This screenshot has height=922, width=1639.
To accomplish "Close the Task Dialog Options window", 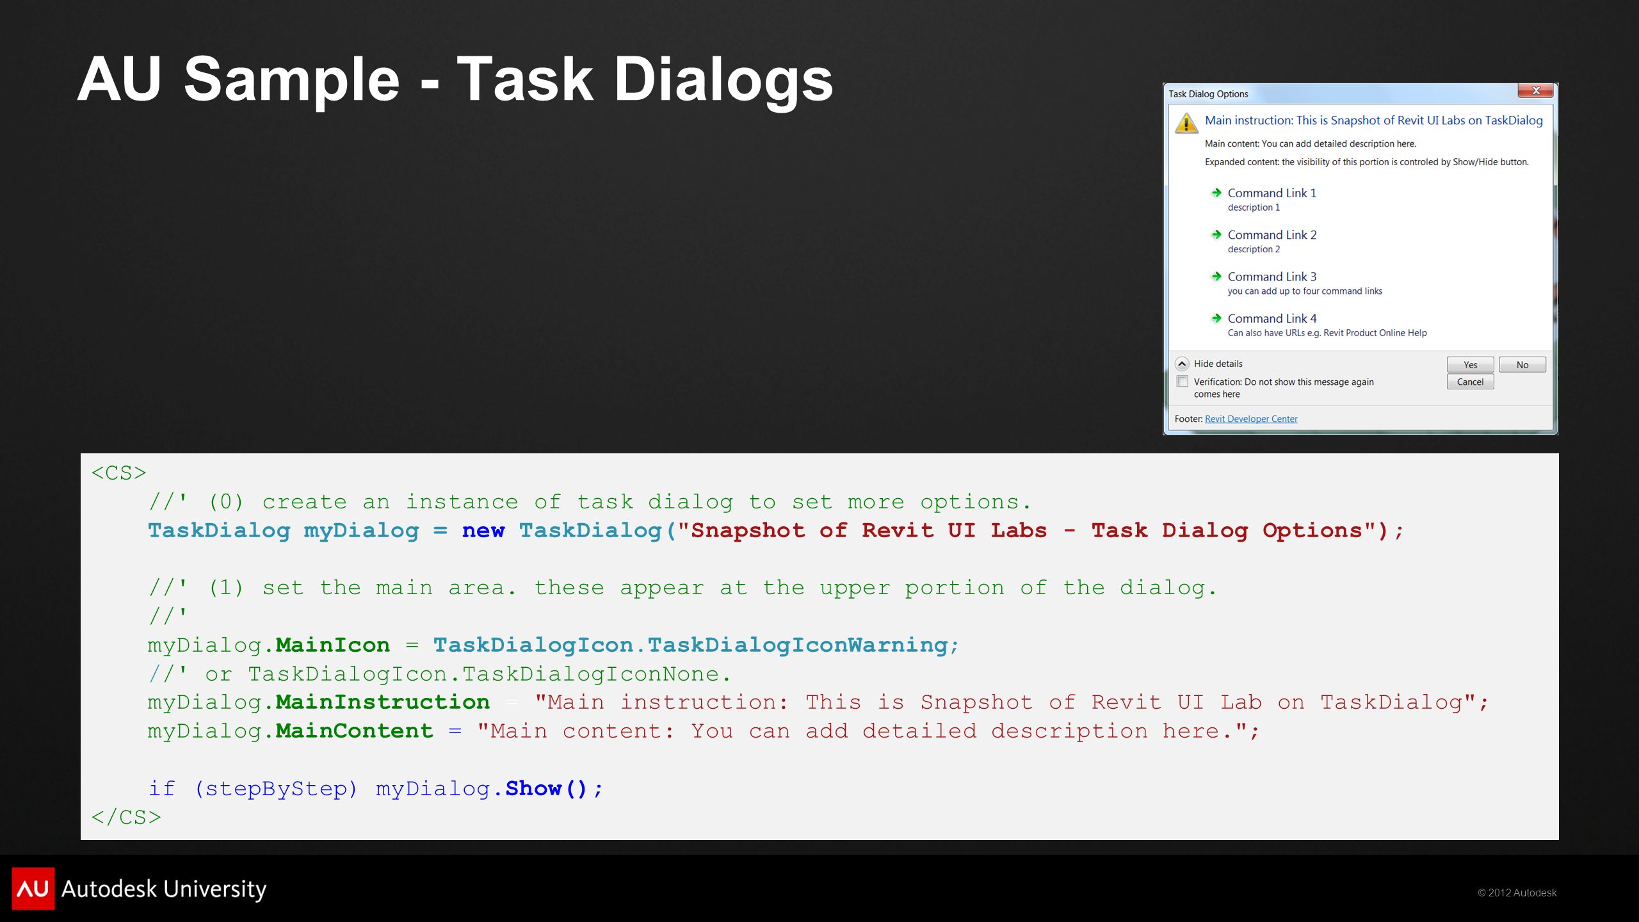I will click(1535, 91).
